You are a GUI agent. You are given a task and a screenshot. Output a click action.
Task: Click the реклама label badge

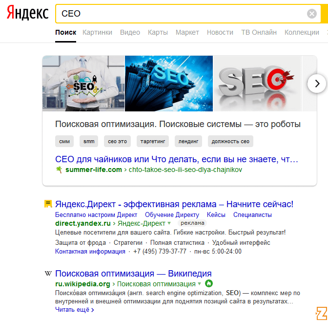[192, 223]
